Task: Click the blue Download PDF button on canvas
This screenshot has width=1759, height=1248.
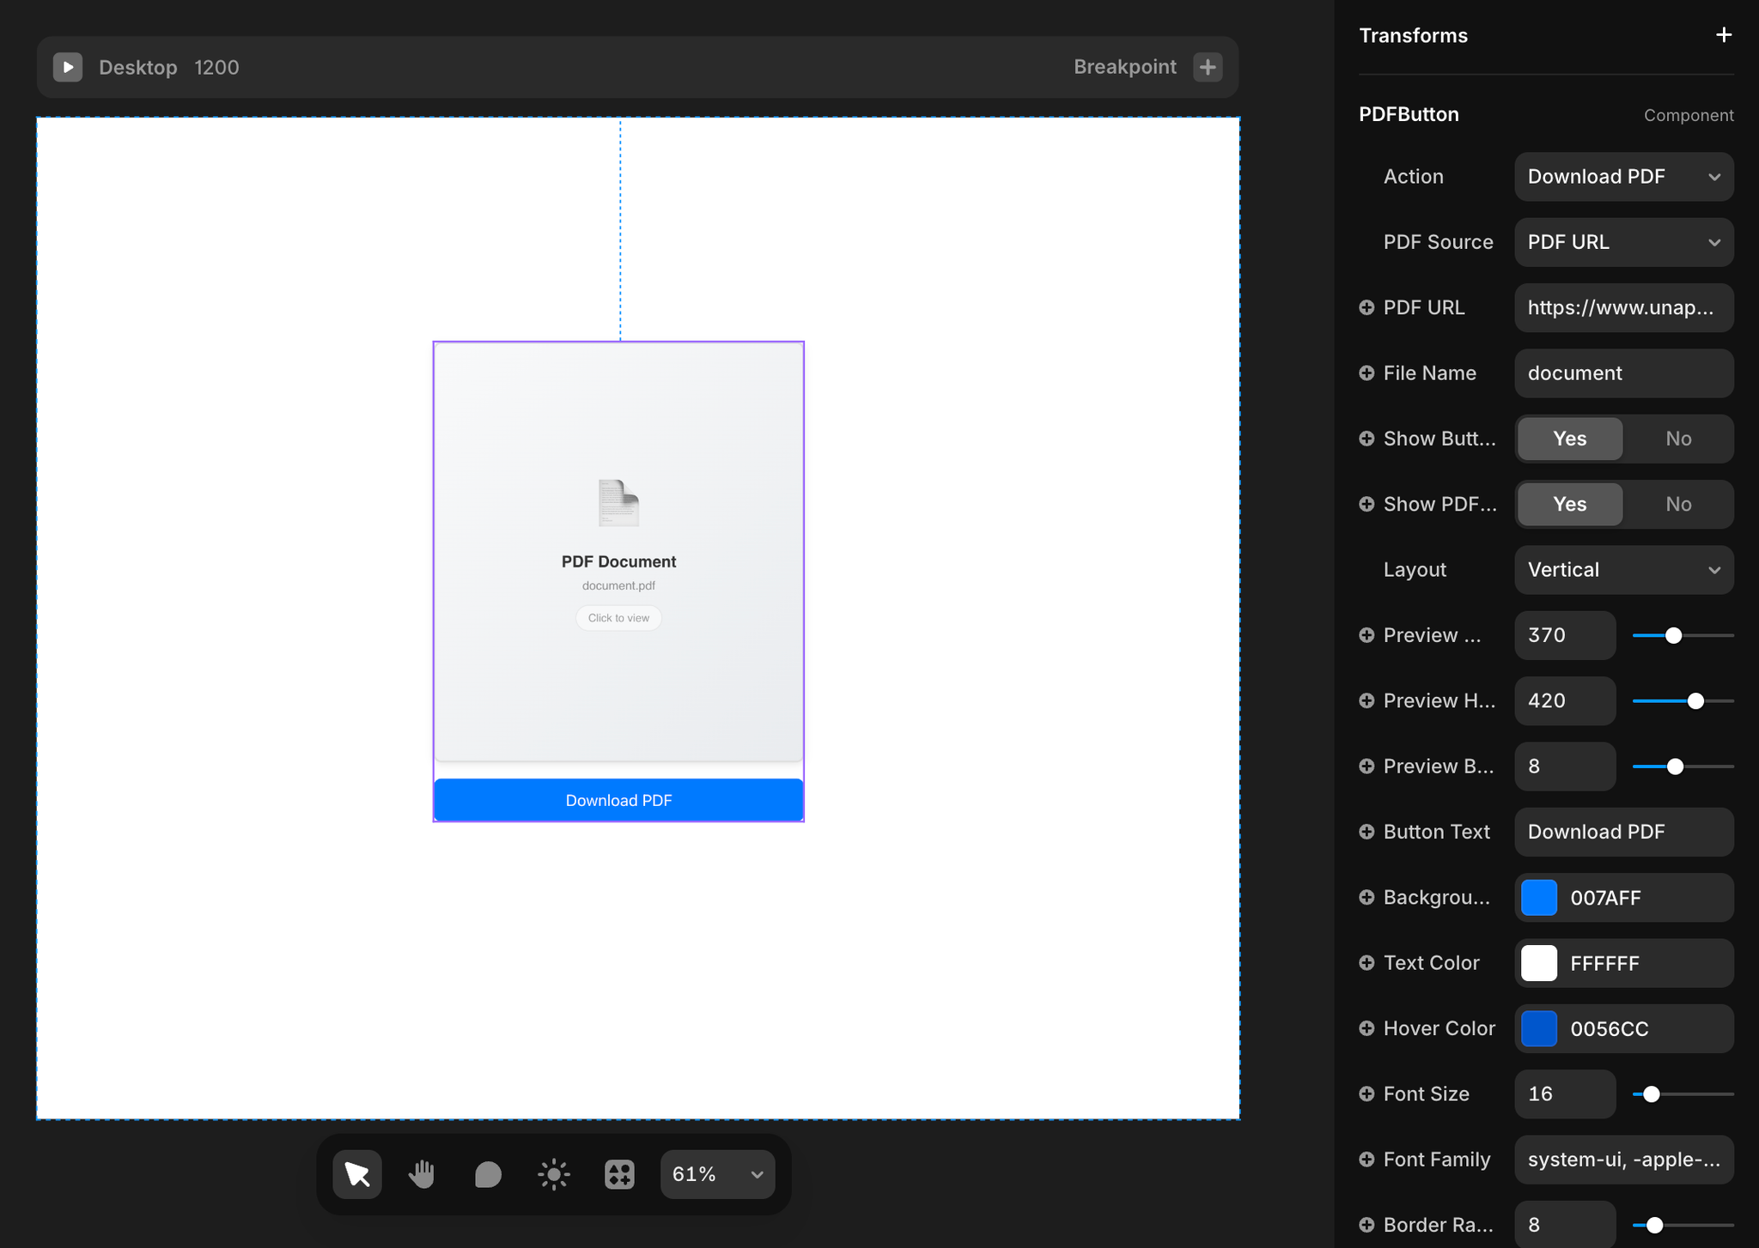Action: click(618, 800)
